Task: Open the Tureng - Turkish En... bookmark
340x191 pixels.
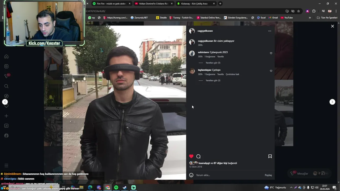Action: pos(181,18)
